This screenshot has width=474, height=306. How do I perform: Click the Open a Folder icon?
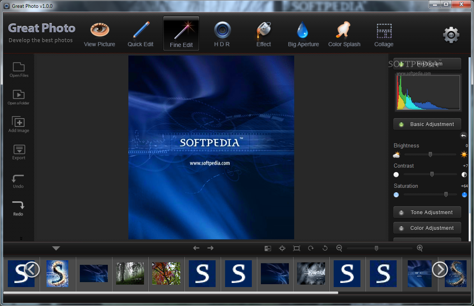(19, 98)
